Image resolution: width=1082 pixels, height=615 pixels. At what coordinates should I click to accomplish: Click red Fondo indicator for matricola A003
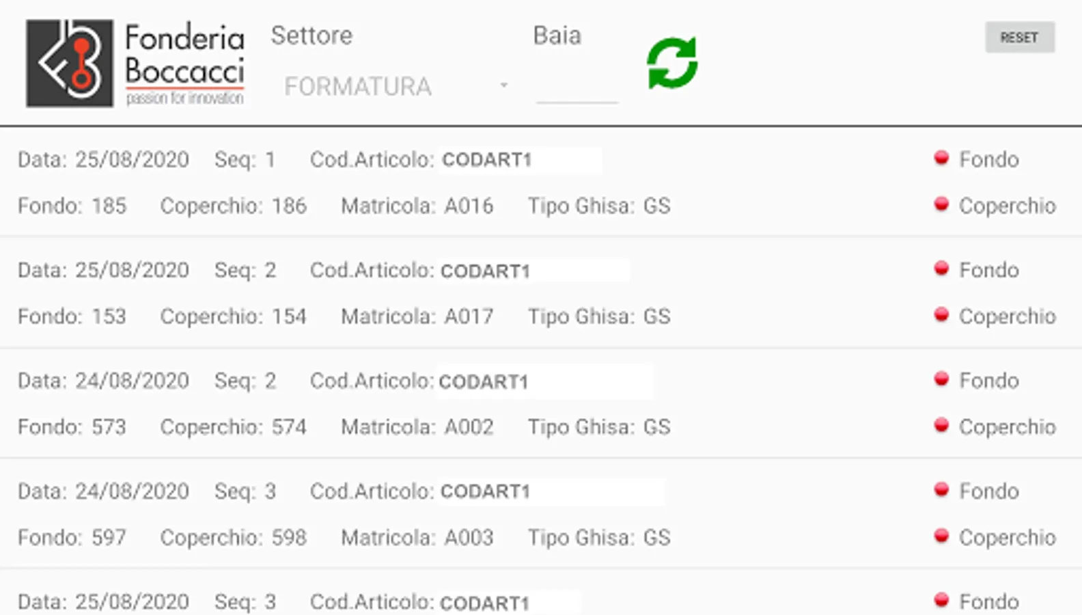tap(941, 490)
